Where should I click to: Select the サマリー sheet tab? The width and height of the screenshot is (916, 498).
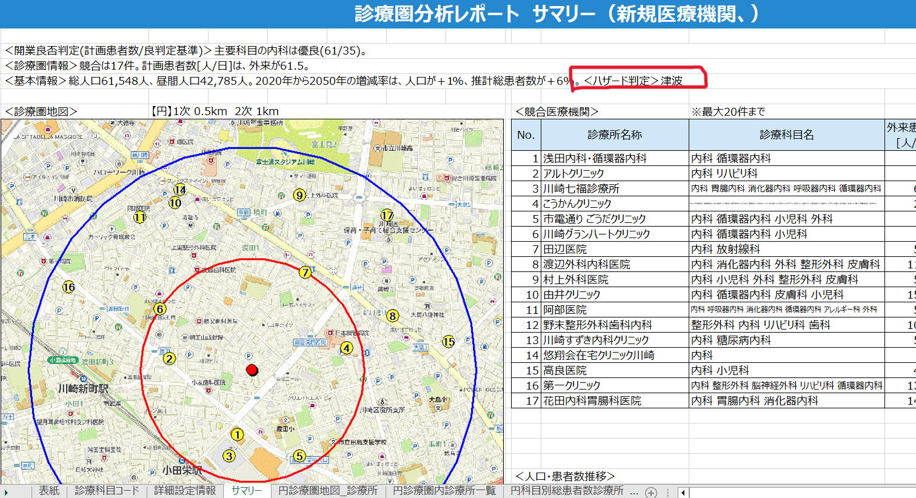point(247,491)
